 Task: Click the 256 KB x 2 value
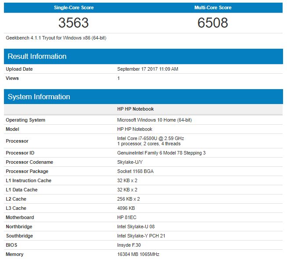click(x=129, y=199)
